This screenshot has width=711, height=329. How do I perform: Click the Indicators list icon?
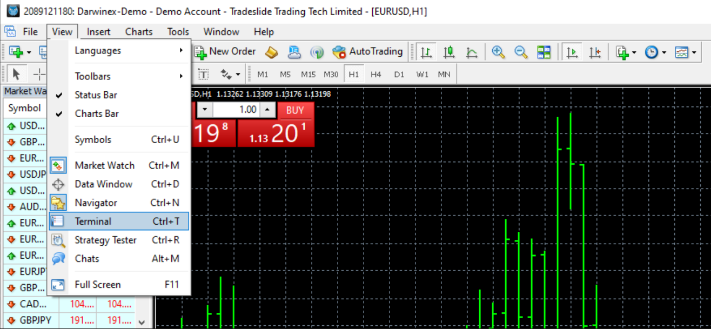(622, 52)
